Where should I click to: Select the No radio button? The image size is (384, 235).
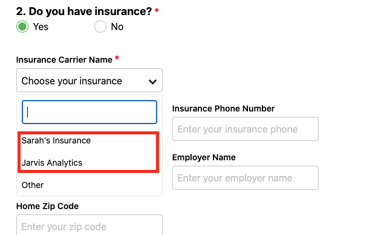[x=100, y=27]
